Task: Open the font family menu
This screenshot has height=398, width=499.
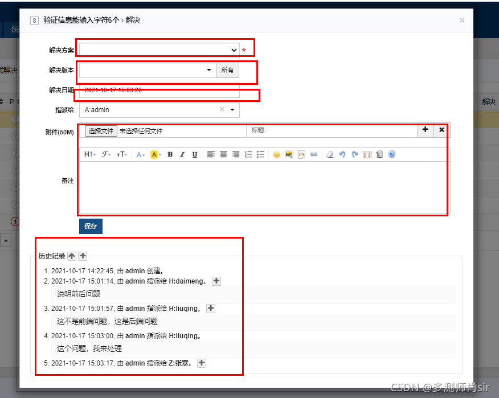Action: (x=106, y=155)
